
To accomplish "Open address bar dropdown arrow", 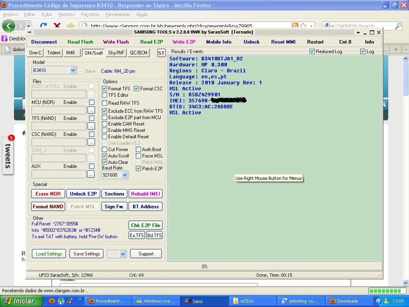I will pos(311,26).
